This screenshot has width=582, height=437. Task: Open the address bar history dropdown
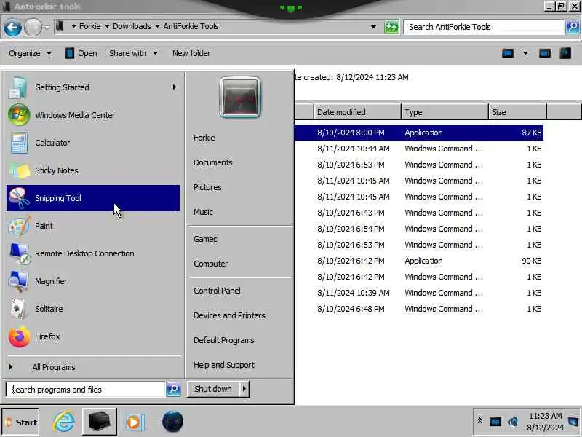point(373,27)
